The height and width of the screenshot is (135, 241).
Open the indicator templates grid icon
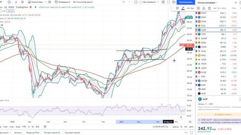(x=49, y=2)
